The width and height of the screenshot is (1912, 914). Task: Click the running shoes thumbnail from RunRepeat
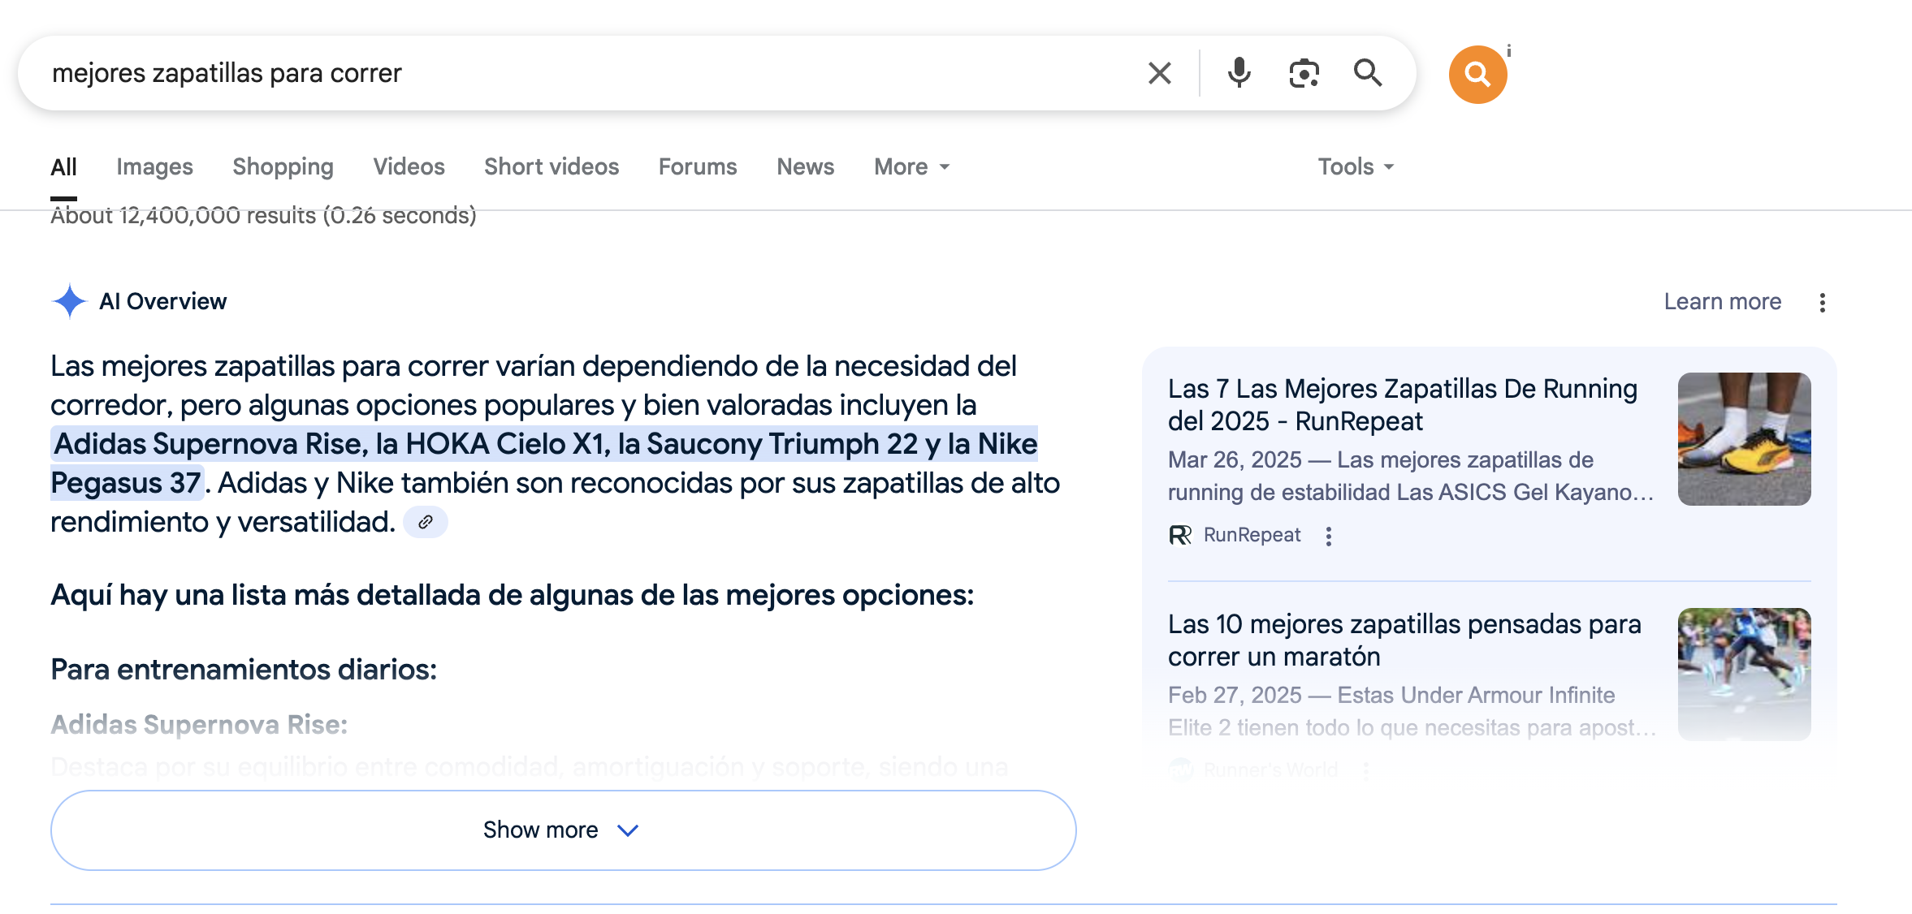pyautogui.click(x=1744, y=439)
